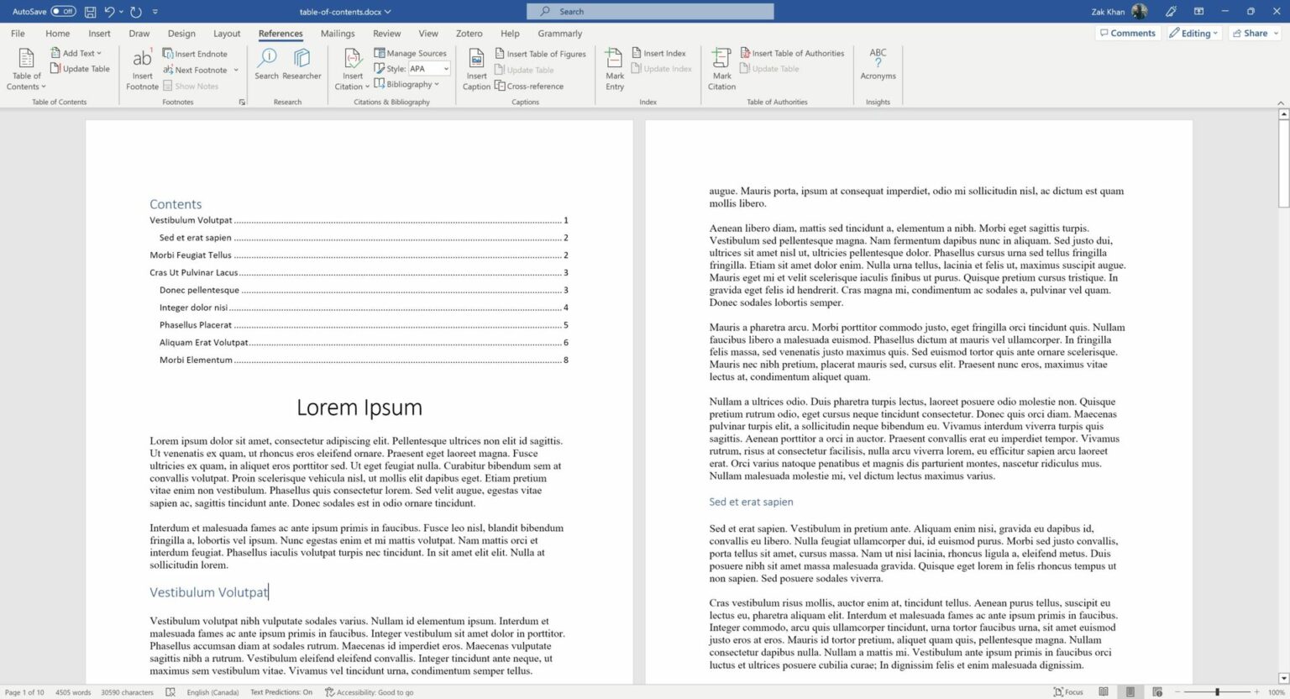Open the Researcher pane

point(301,66)
